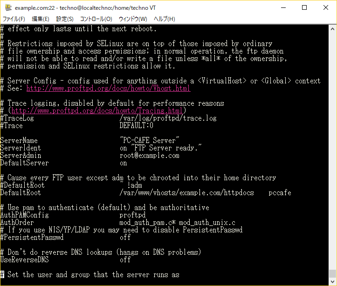
Task: Click the proftpd value of AuthPAMConfig
Action: click(x=132, y=215)
